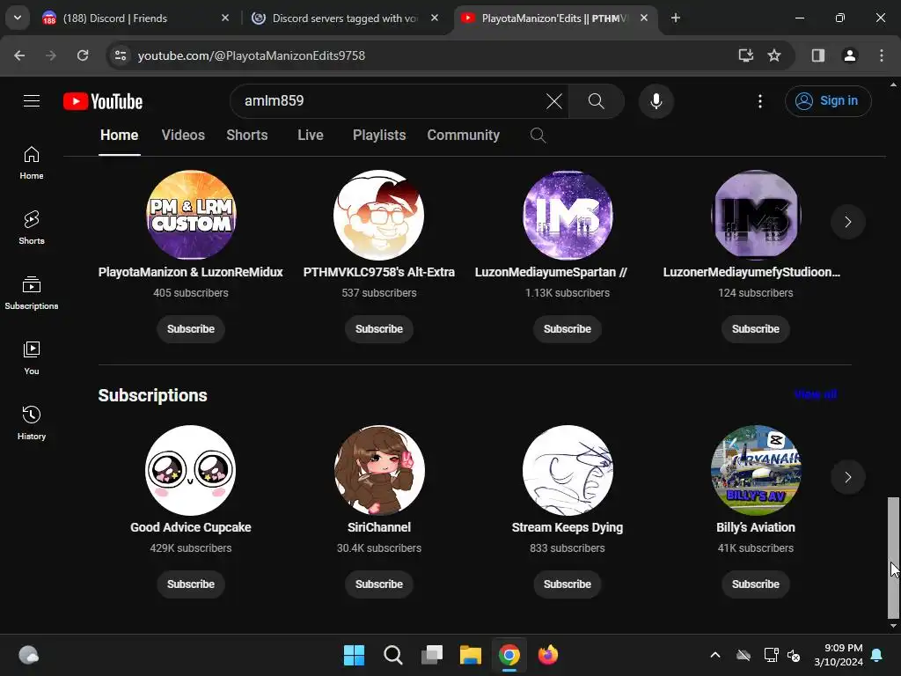Viewport: 901px width, 676px height.
Task: Subscribe to Stream Keeps Dying
Action: point(568,584)
